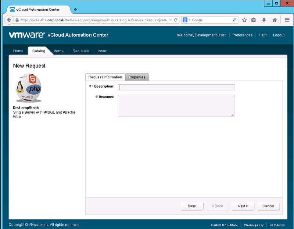Open the Help link
294x229 pixels.
[x=262, y=35]
